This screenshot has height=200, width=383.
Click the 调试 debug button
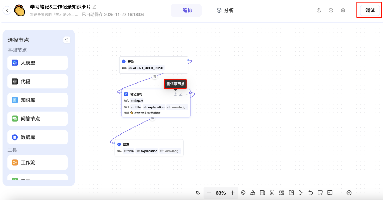tap(370, 10)
